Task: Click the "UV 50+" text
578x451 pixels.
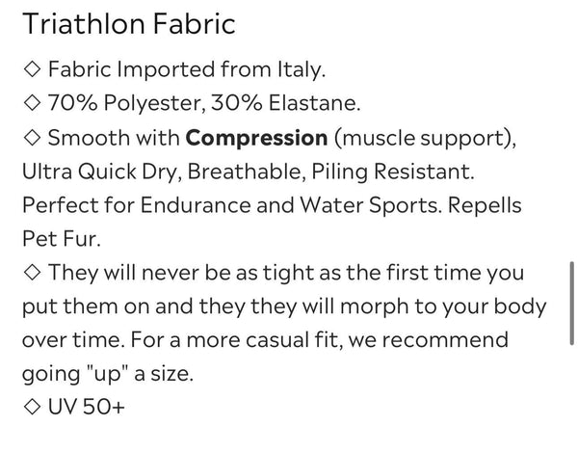Action: pyautogui.click(x=87, y=409)
